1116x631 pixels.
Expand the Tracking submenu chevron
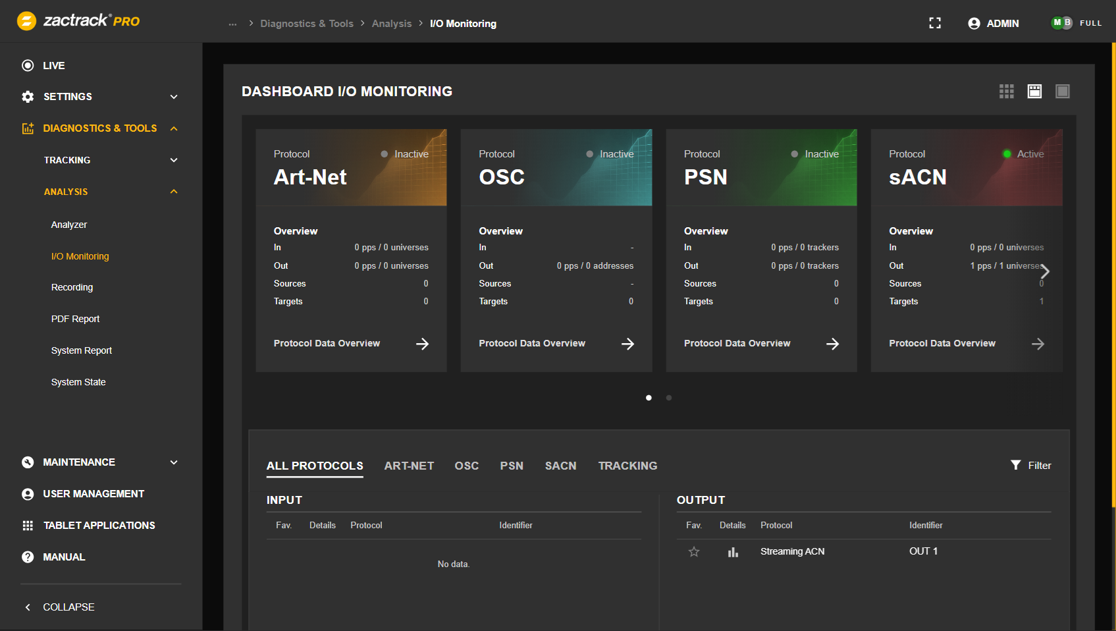[174, 160]
